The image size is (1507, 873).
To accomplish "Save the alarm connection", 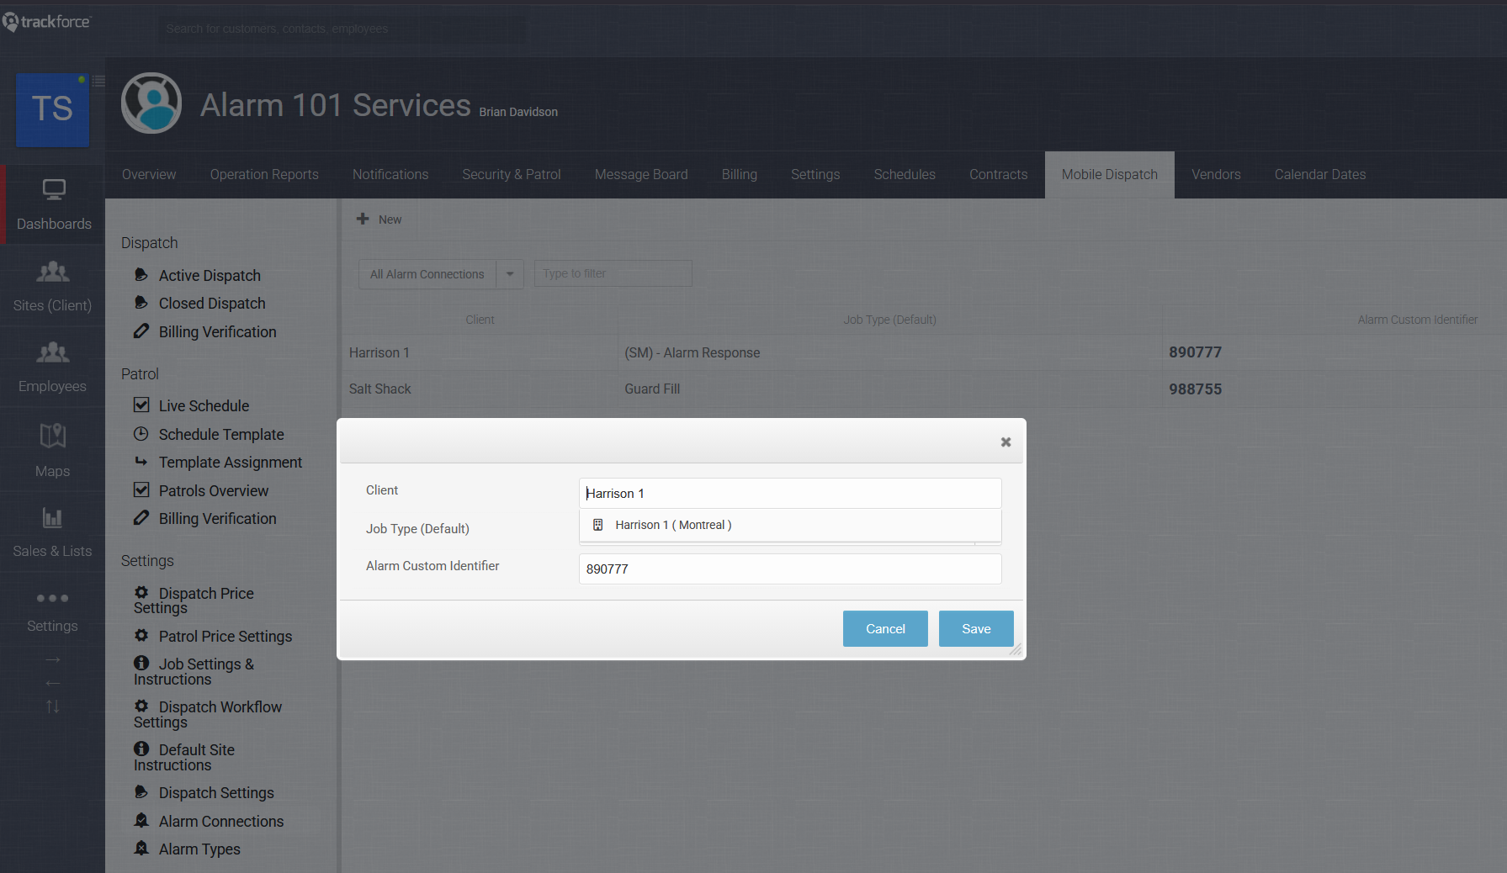I will point(976,628).
